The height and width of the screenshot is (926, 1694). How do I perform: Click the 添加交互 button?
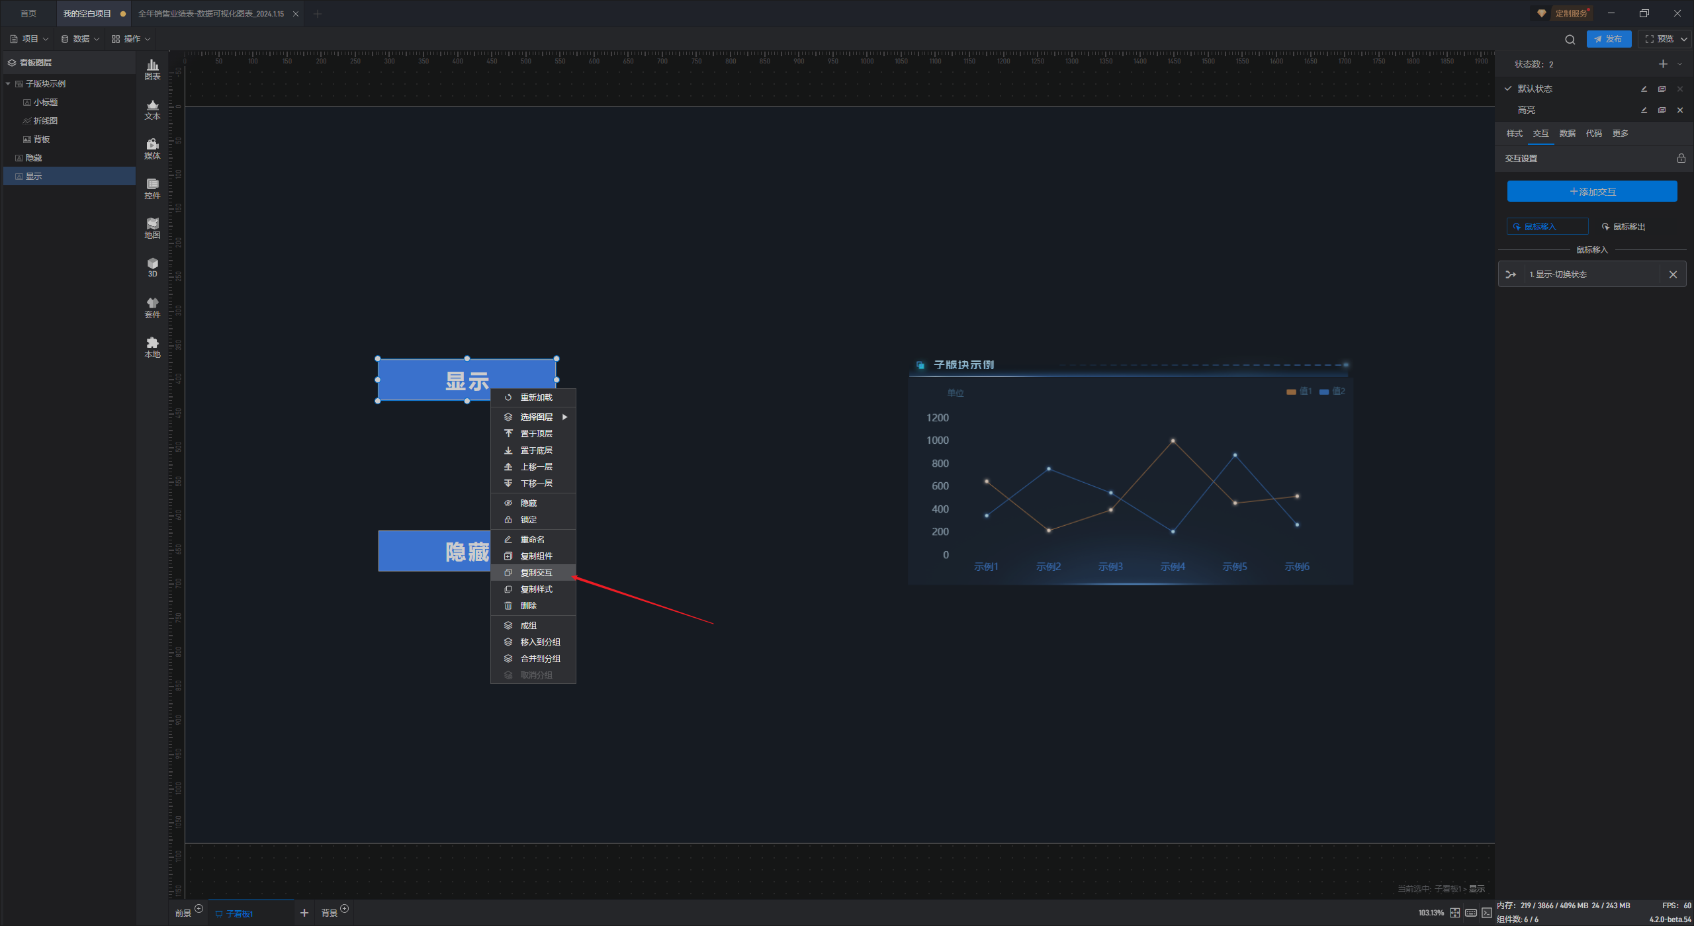click(x=1591, y=191)
